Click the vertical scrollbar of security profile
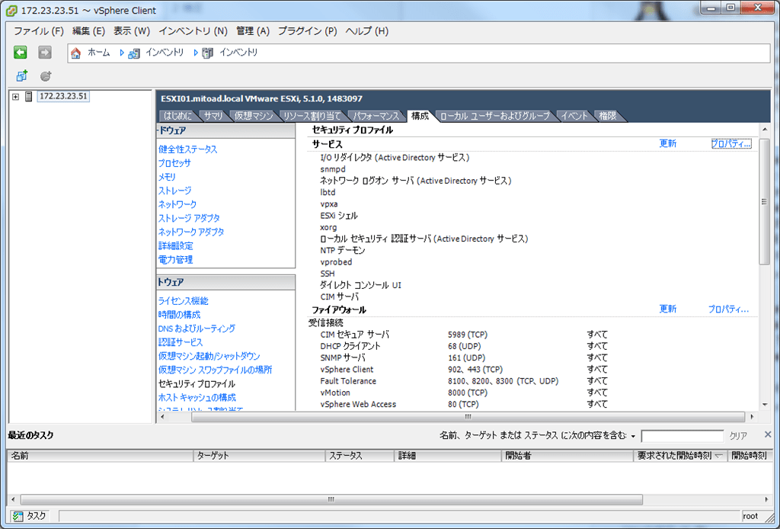The width and height of the screenshot is (780, 529). click(765, 201)
